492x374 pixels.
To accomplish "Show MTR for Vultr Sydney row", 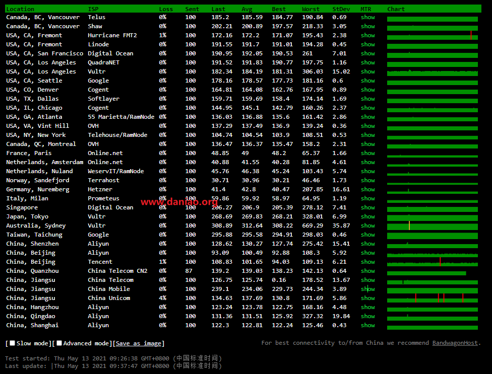I will [368, 226].
